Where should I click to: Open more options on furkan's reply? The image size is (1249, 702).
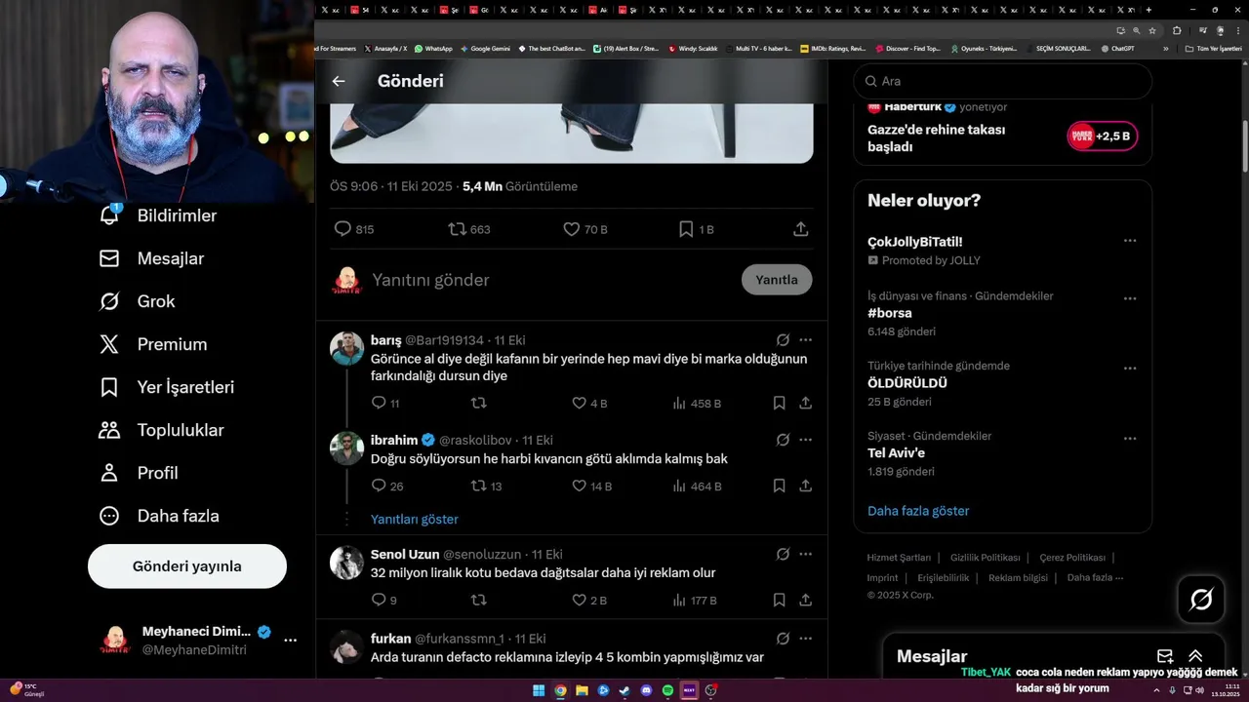[806, 639]
